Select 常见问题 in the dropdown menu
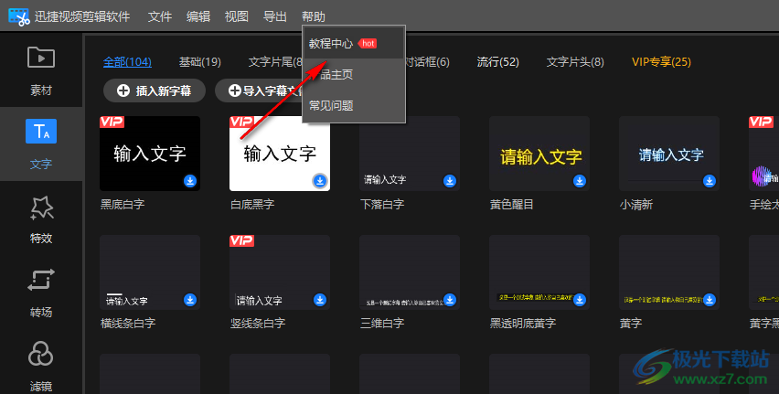779x394 pixels. pyautogui.click(x=331, y=105)
